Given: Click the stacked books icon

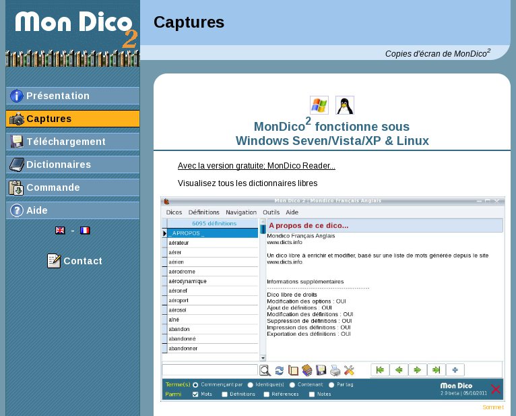Looking at the screenshot, I should click(x=307, y=370).
